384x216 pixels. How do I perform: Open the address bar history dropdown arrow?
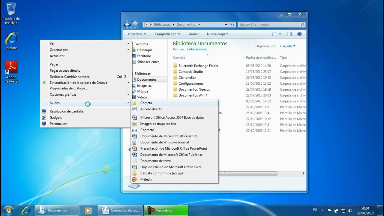coord(226,25)
